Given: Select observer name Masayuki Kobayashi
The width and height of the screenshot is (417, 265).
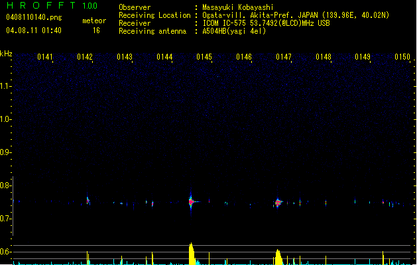Looking at the screenshot, I should pos(238,7).
